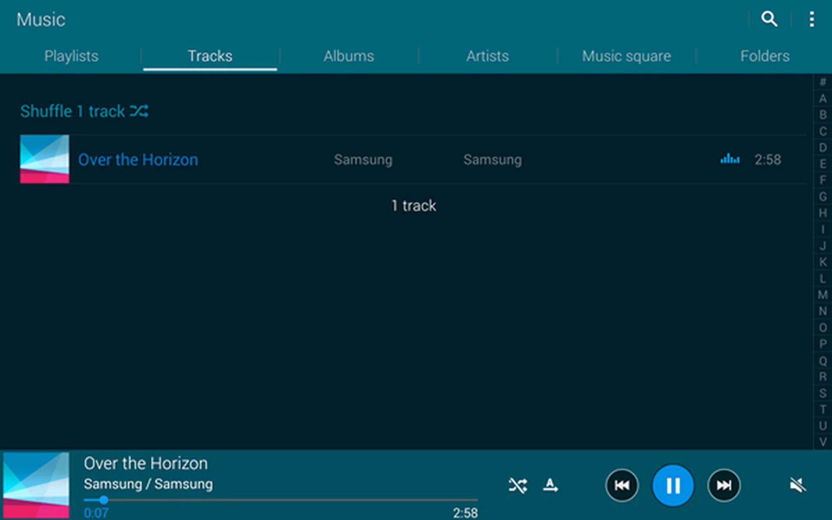Open the Artists tab
The width and height of the screenshot is (832, 520).
(487, 56)
